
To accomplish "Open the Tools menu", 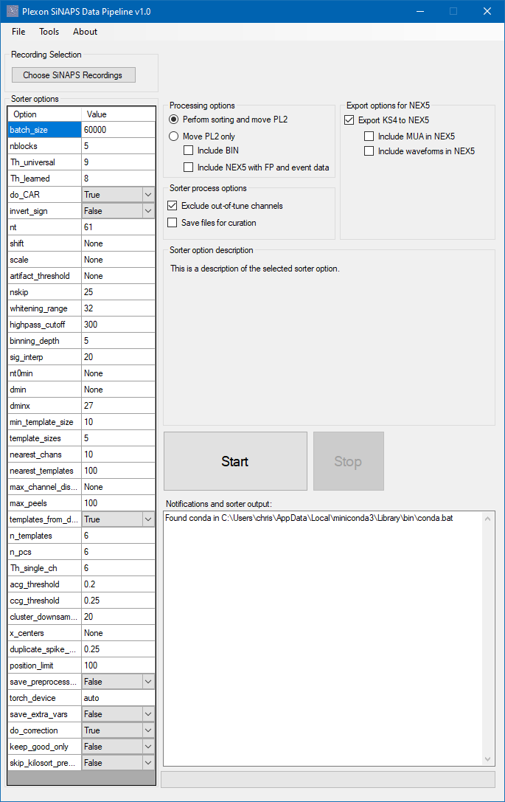I will pos(49,32).
